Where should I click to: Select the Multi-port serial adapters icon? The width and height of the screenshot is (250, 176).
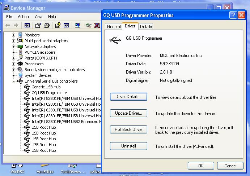(x=20, y=41)
